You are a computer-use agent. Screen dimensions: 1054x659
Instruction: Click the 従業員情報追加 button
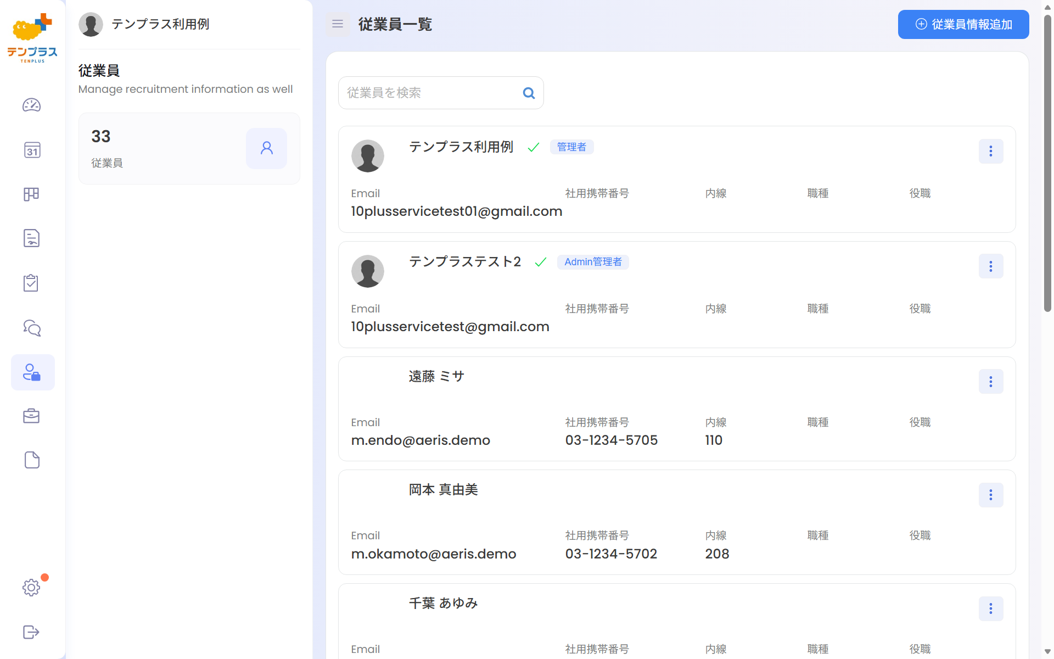coord(963,24)
